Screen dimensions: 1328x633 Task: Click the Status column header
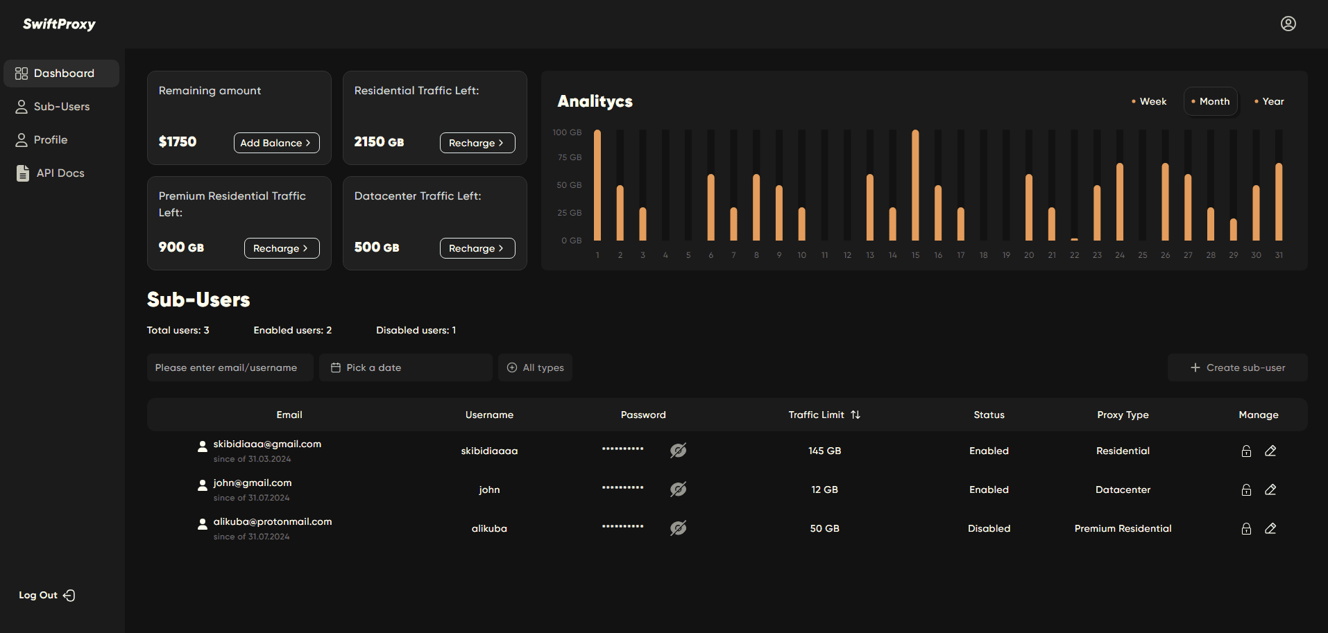pos(989,415)
